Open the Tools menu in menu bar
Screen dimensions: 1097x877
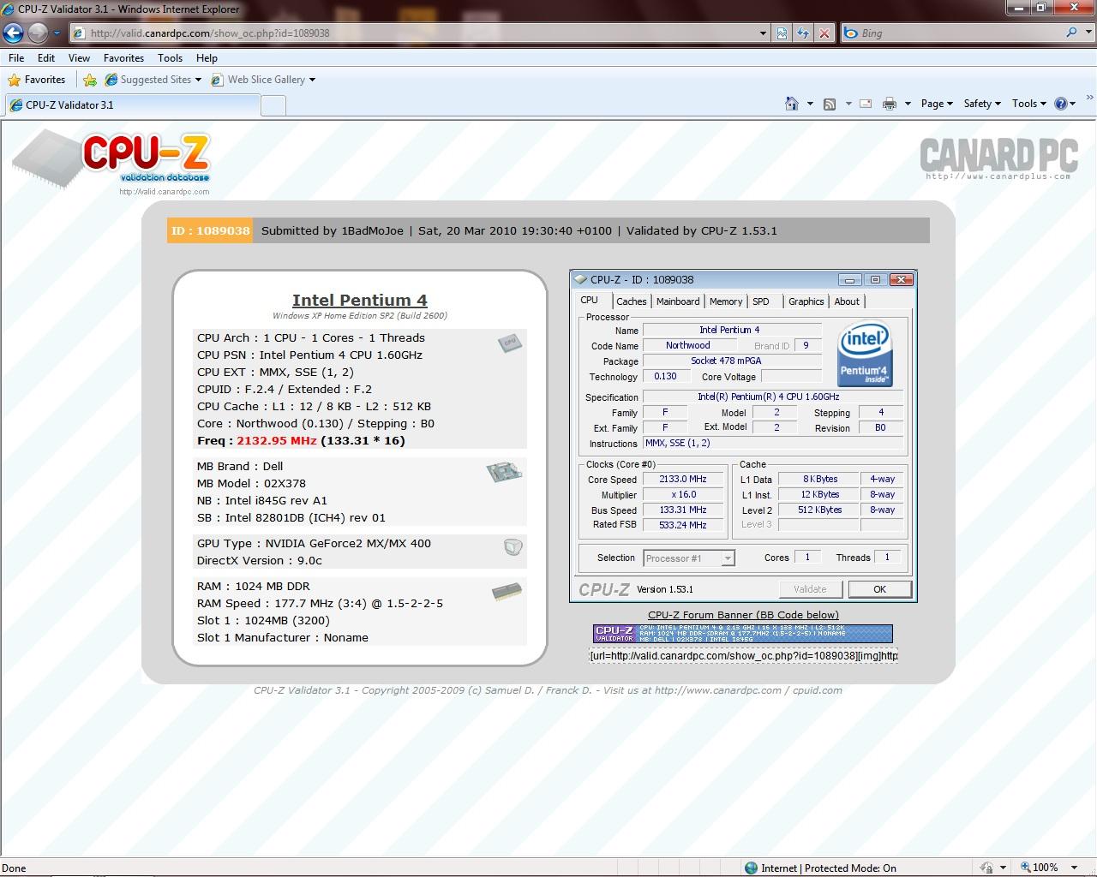point(170,58)
